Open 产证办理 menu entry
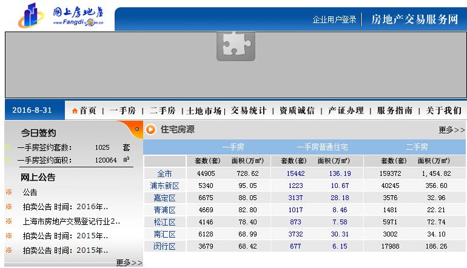The image size is (467, 268). pos(346,111)
